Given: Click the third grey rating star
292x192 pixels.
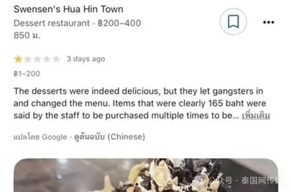Looking at the screenshot, I should [x=37, y=59].
